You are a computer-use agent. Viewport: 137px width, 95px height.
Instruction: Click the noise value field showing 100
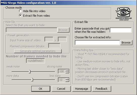pos(62,71)
